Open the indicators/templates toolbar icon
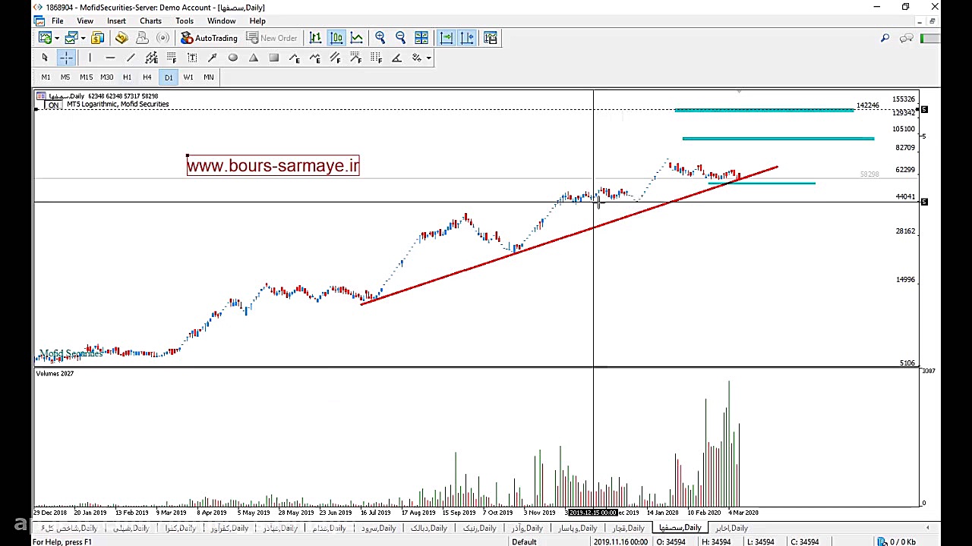Image resolution: width=972 pixels, height=546 pixels. point(491,38)
